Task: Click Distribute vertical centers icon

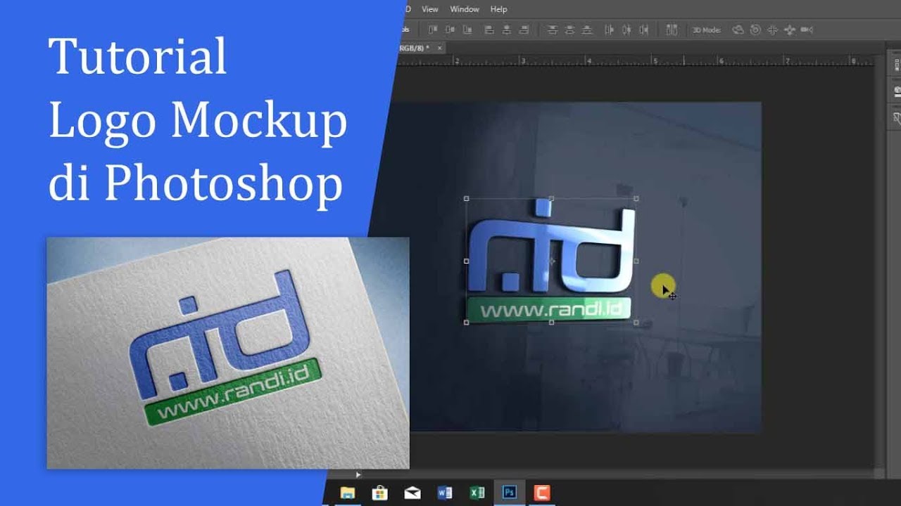Action: click(569, 30)
